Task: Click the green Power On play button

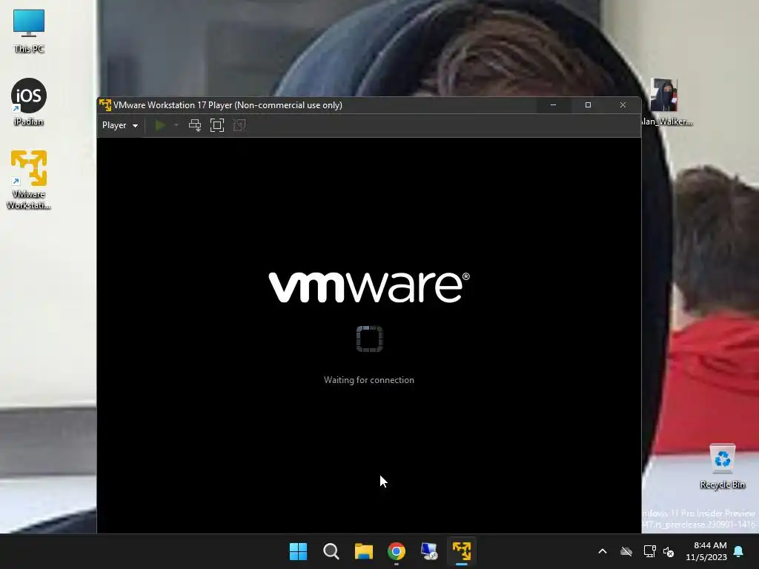Action: point(160,125)
